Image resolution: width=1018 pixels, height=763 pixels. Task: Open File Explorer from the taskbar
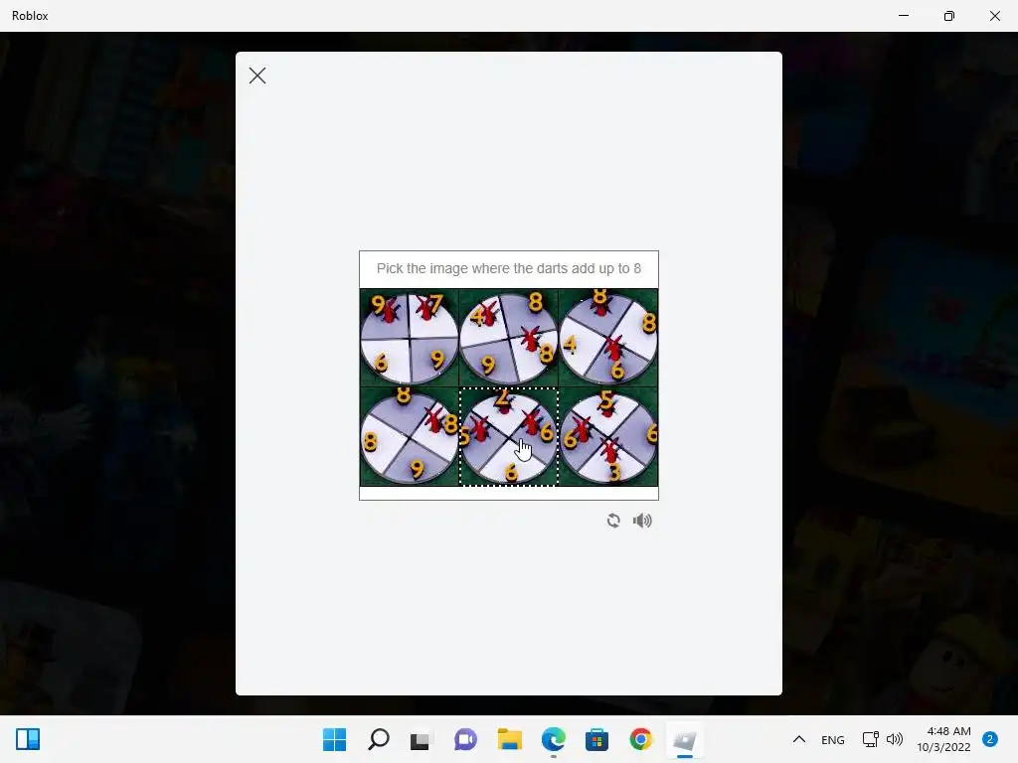(x=510, y=739)
